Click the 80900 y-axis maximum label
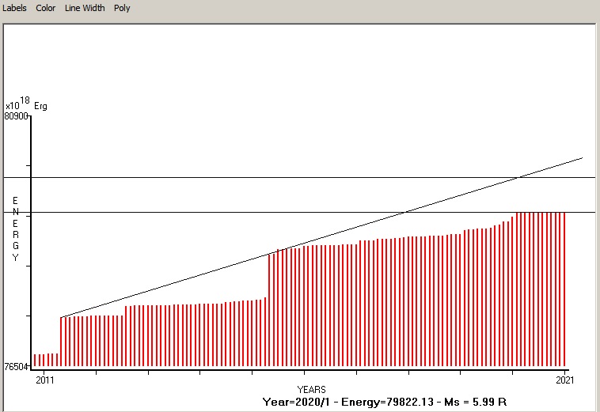The height and width of the screenshot is (412, 600). click(16, 115)
